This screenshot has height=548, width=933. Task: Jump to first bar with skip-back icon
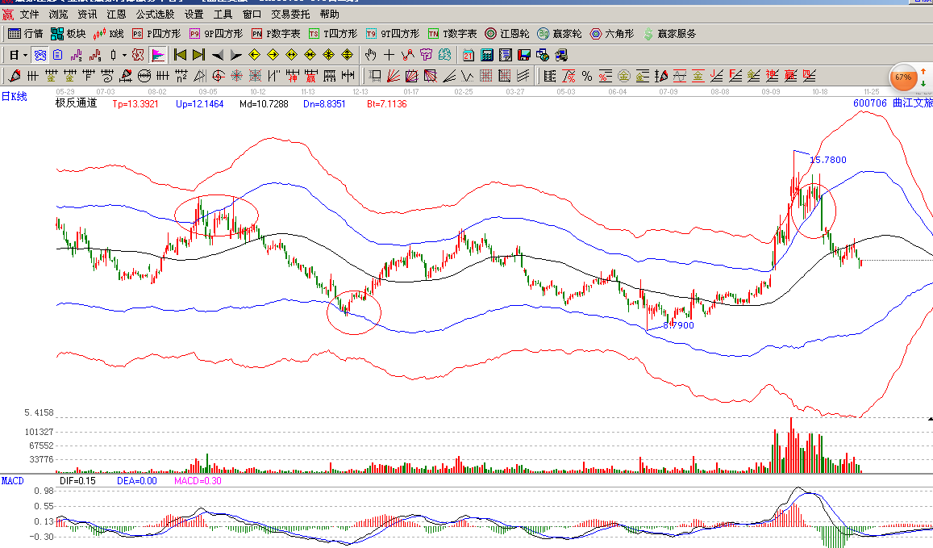180,55
